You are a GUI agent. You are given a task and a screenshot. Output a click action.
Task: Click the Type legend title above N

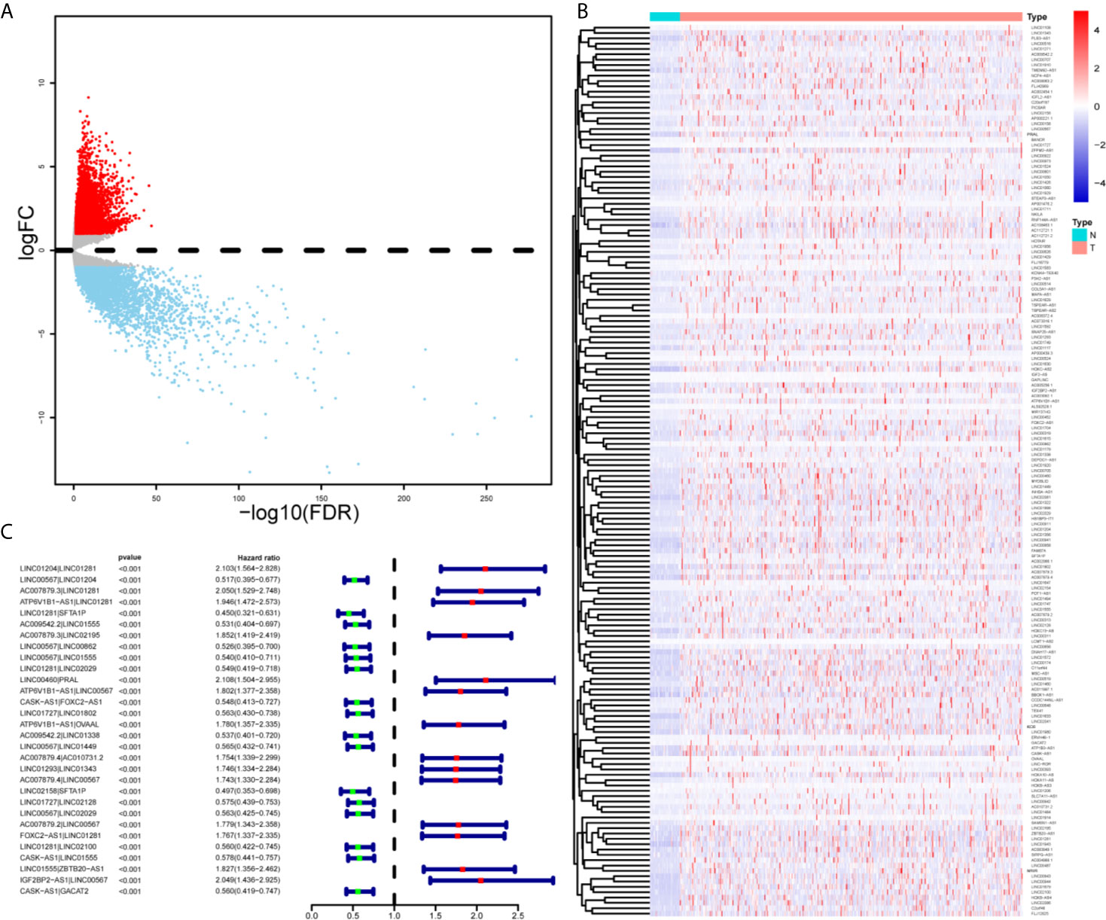click(1082, 222)
